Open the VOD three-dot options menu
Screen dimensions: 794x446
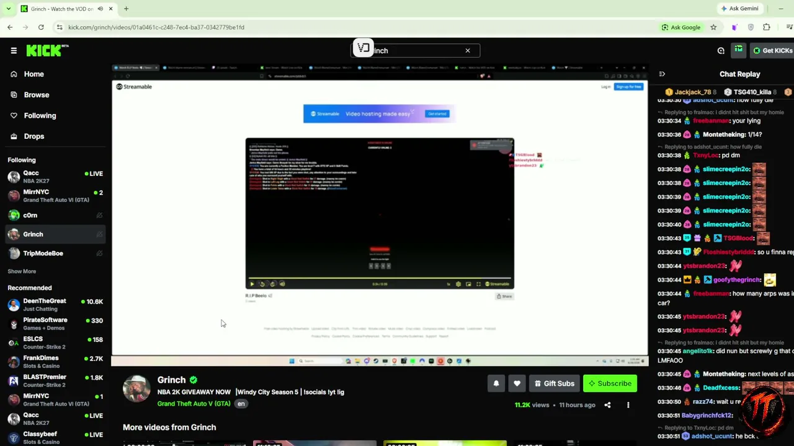point(628,405)
